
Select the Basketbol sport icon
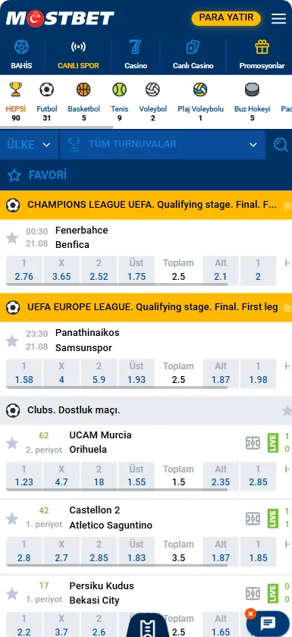83,89
